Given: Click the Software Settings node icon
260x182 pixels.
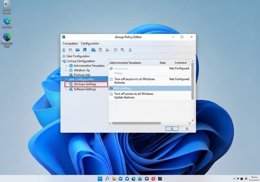Looking at the screenshot, I should click(x=71, y=89).
